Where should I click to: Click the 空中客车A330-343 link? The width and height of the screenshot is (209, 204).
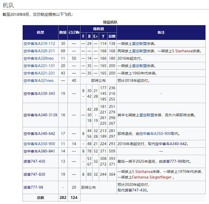tap(39, 93)
